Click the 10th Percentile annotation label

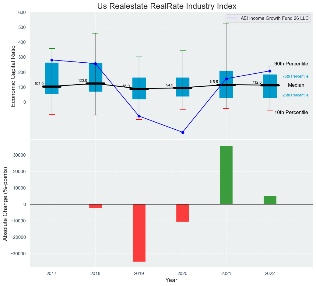tap(291, 113)
